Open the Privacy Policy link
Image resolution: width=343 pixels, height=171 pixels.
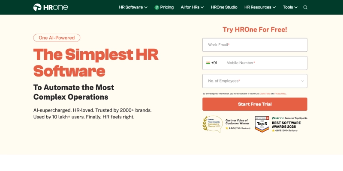click(280, 94)
